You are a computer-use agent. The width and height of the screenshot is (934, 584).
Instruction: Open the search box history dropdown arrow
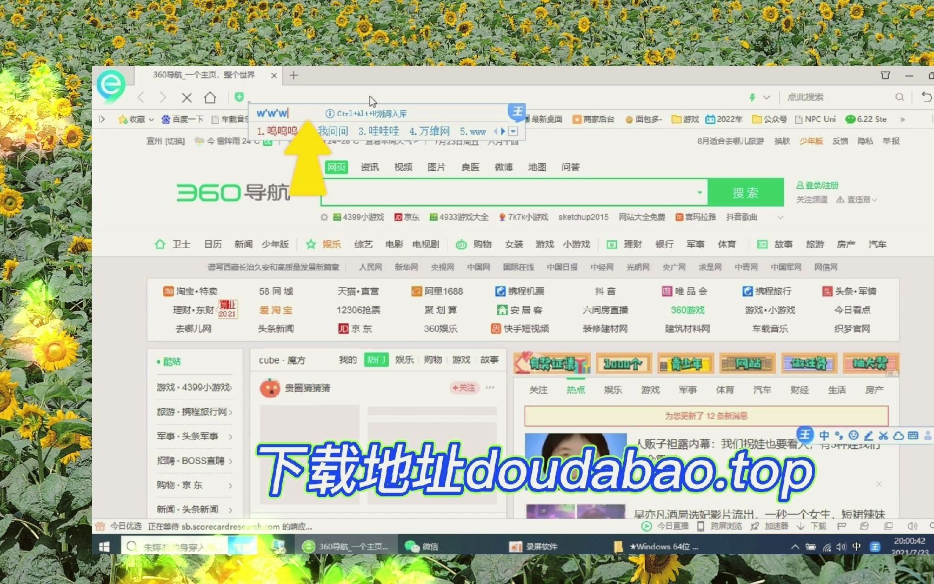(699, 193)
